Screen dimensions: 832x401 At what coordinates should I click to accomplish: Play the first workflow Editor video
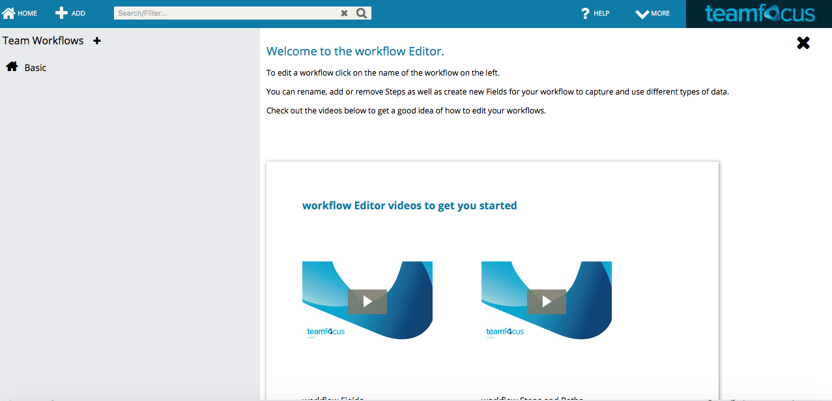tap(367, 301)
